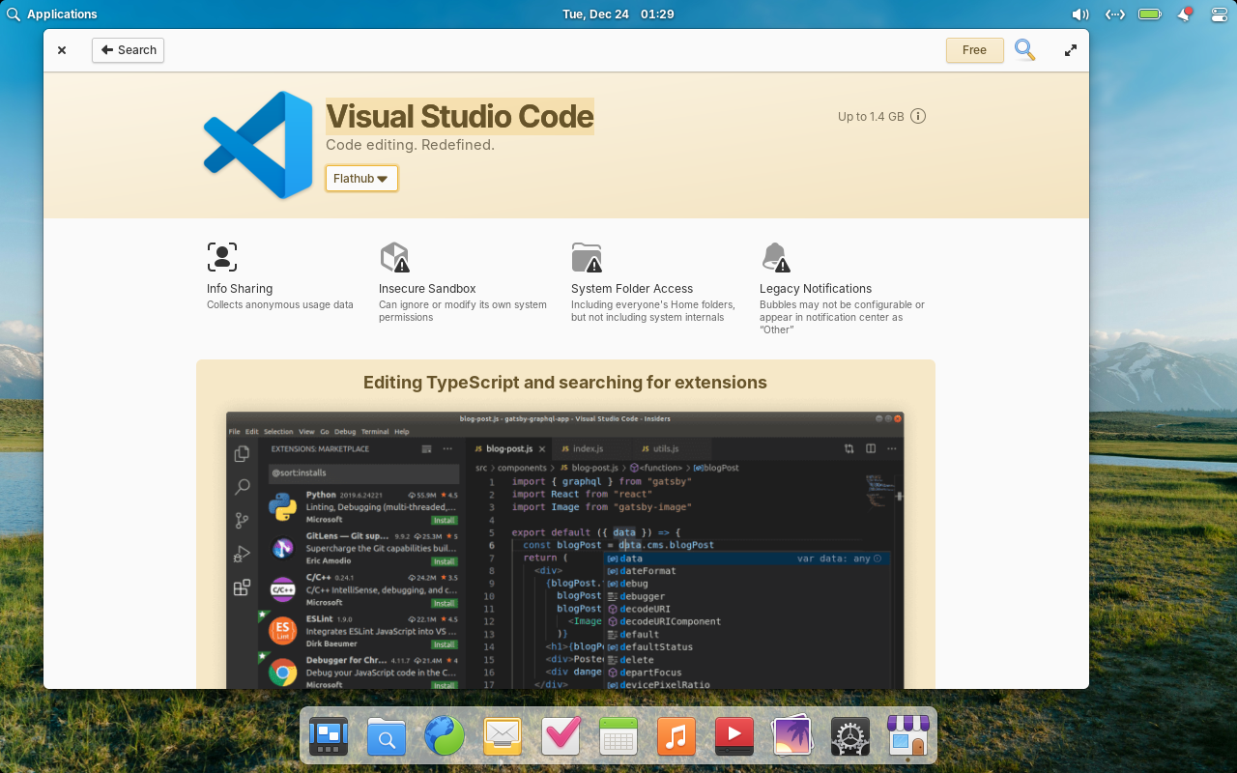Screen dimensions: 1237x773
Task: Click the screenshot caption about editing TypeScript
Action: click(565, 383)
